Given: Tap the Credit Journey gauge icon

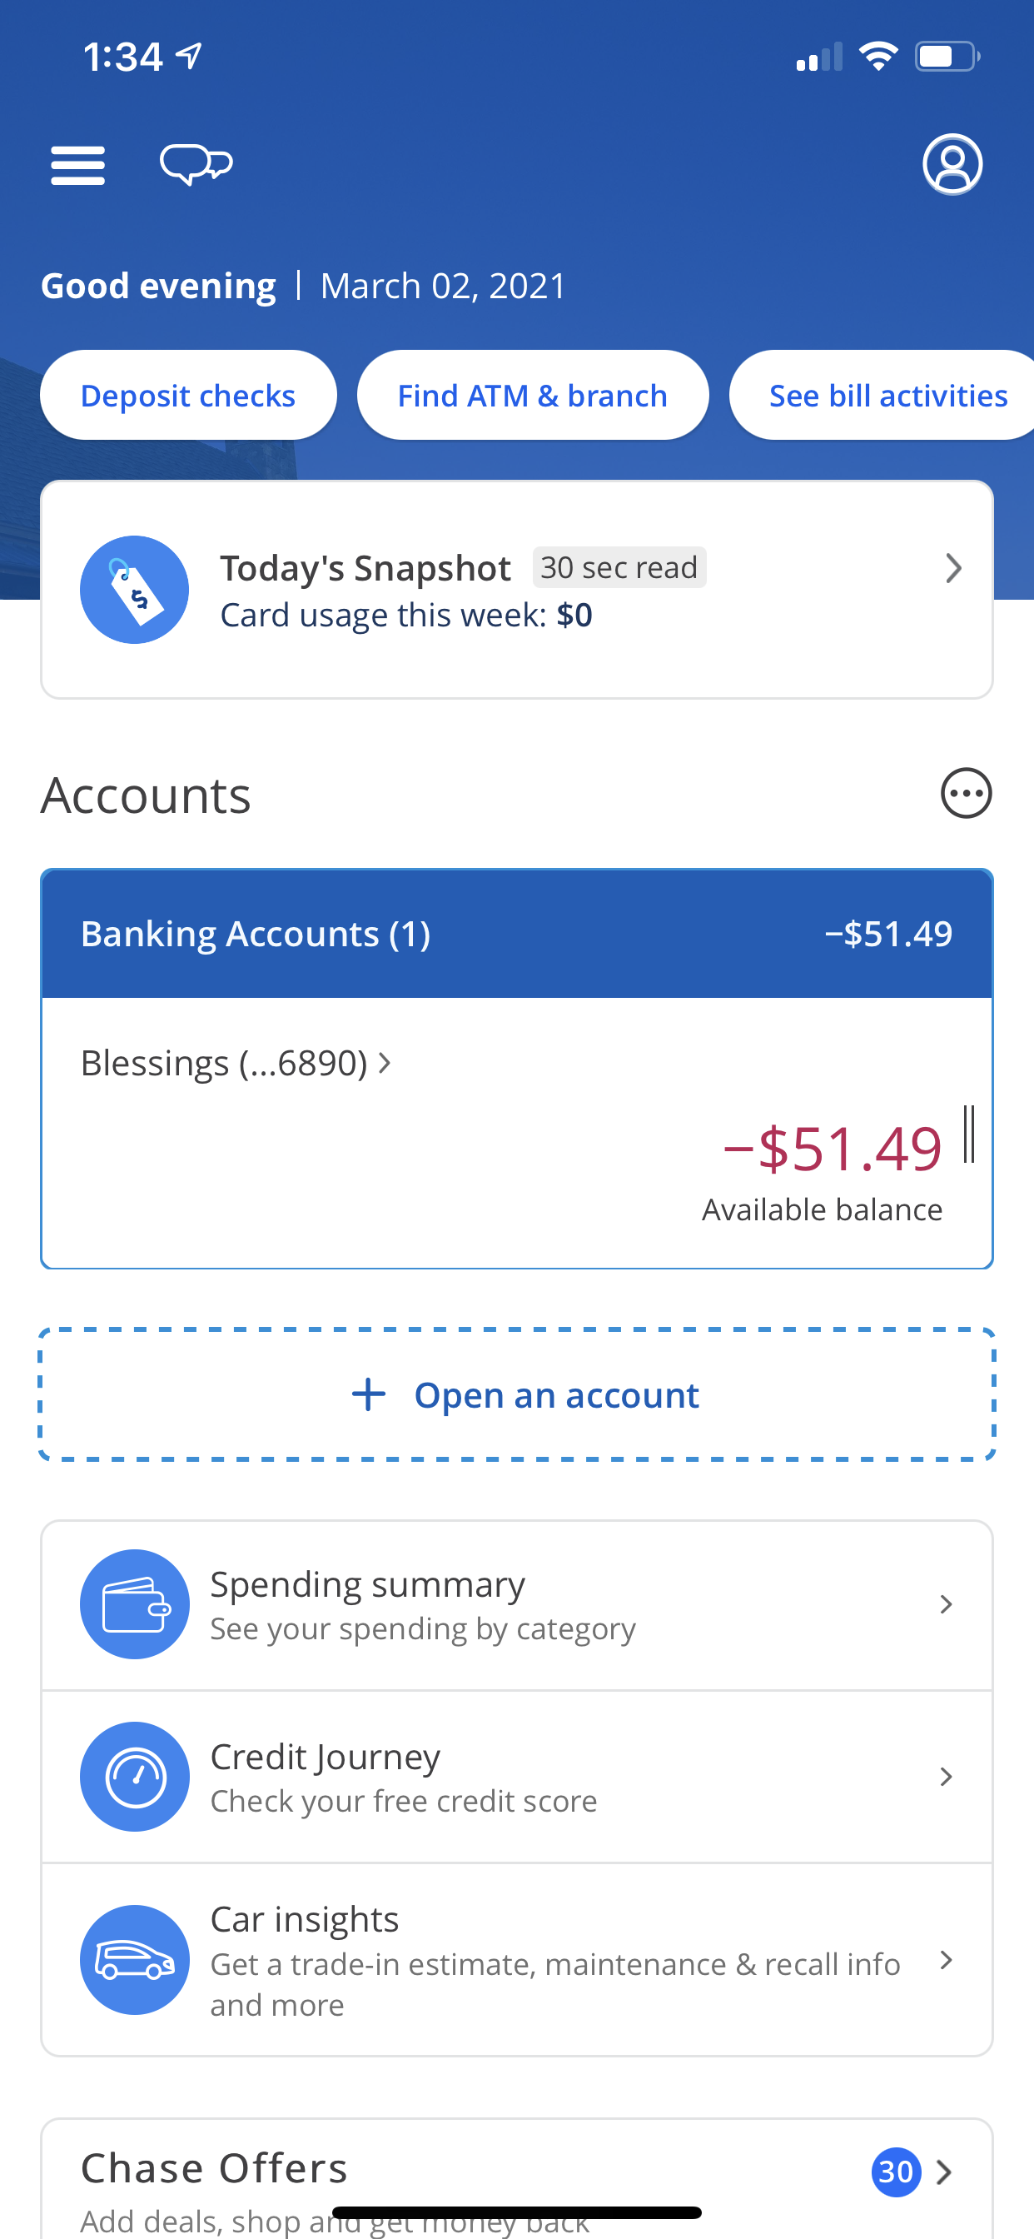Looking at the screenshot, I should point(135,1776).
